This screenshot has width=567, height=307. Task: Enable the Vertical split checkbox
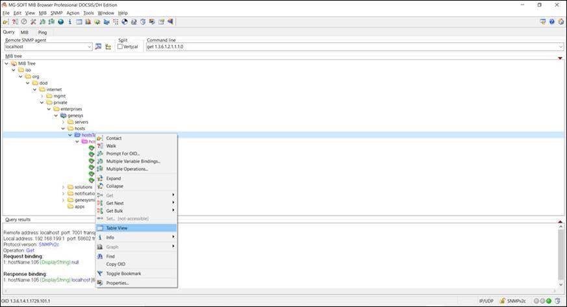click(120, 47)
